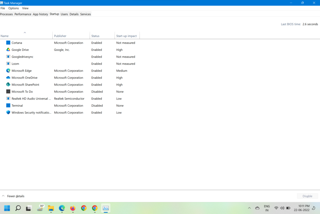
Task: Click the volume icon in system tray
Action: (x=282, y=208)
